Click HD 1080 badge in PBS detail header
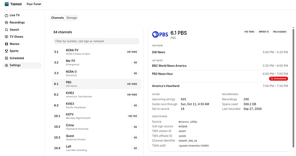Viewport: 296px width, 156px height. 249,32
